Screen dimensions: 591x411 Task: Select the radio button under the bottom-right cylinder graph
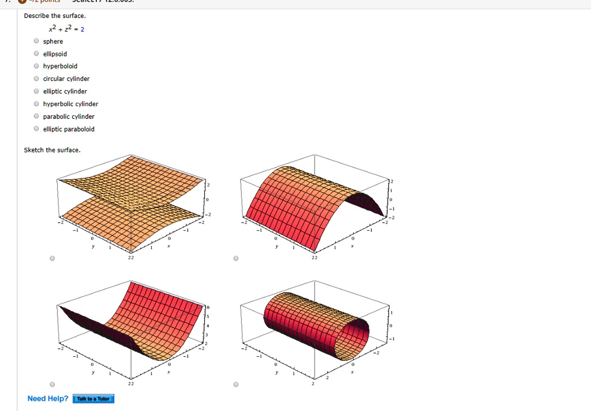click(x=235, y=384)
